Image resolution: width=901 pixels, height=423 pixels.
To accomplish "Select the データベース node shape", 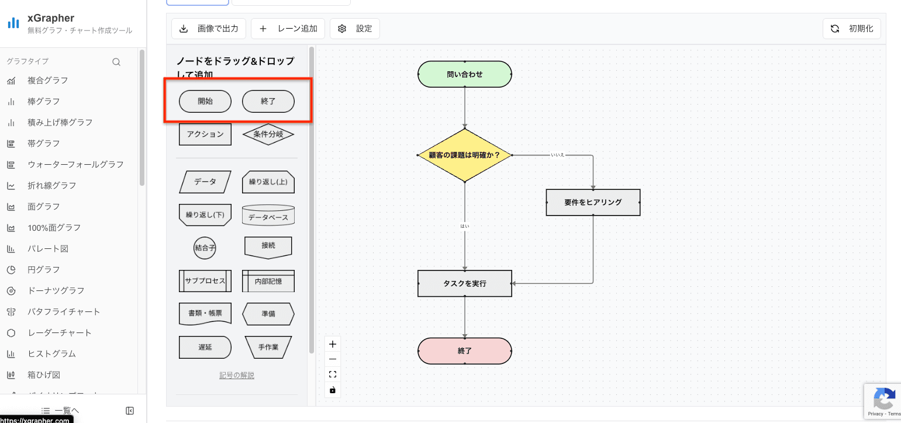I will 268,215.
